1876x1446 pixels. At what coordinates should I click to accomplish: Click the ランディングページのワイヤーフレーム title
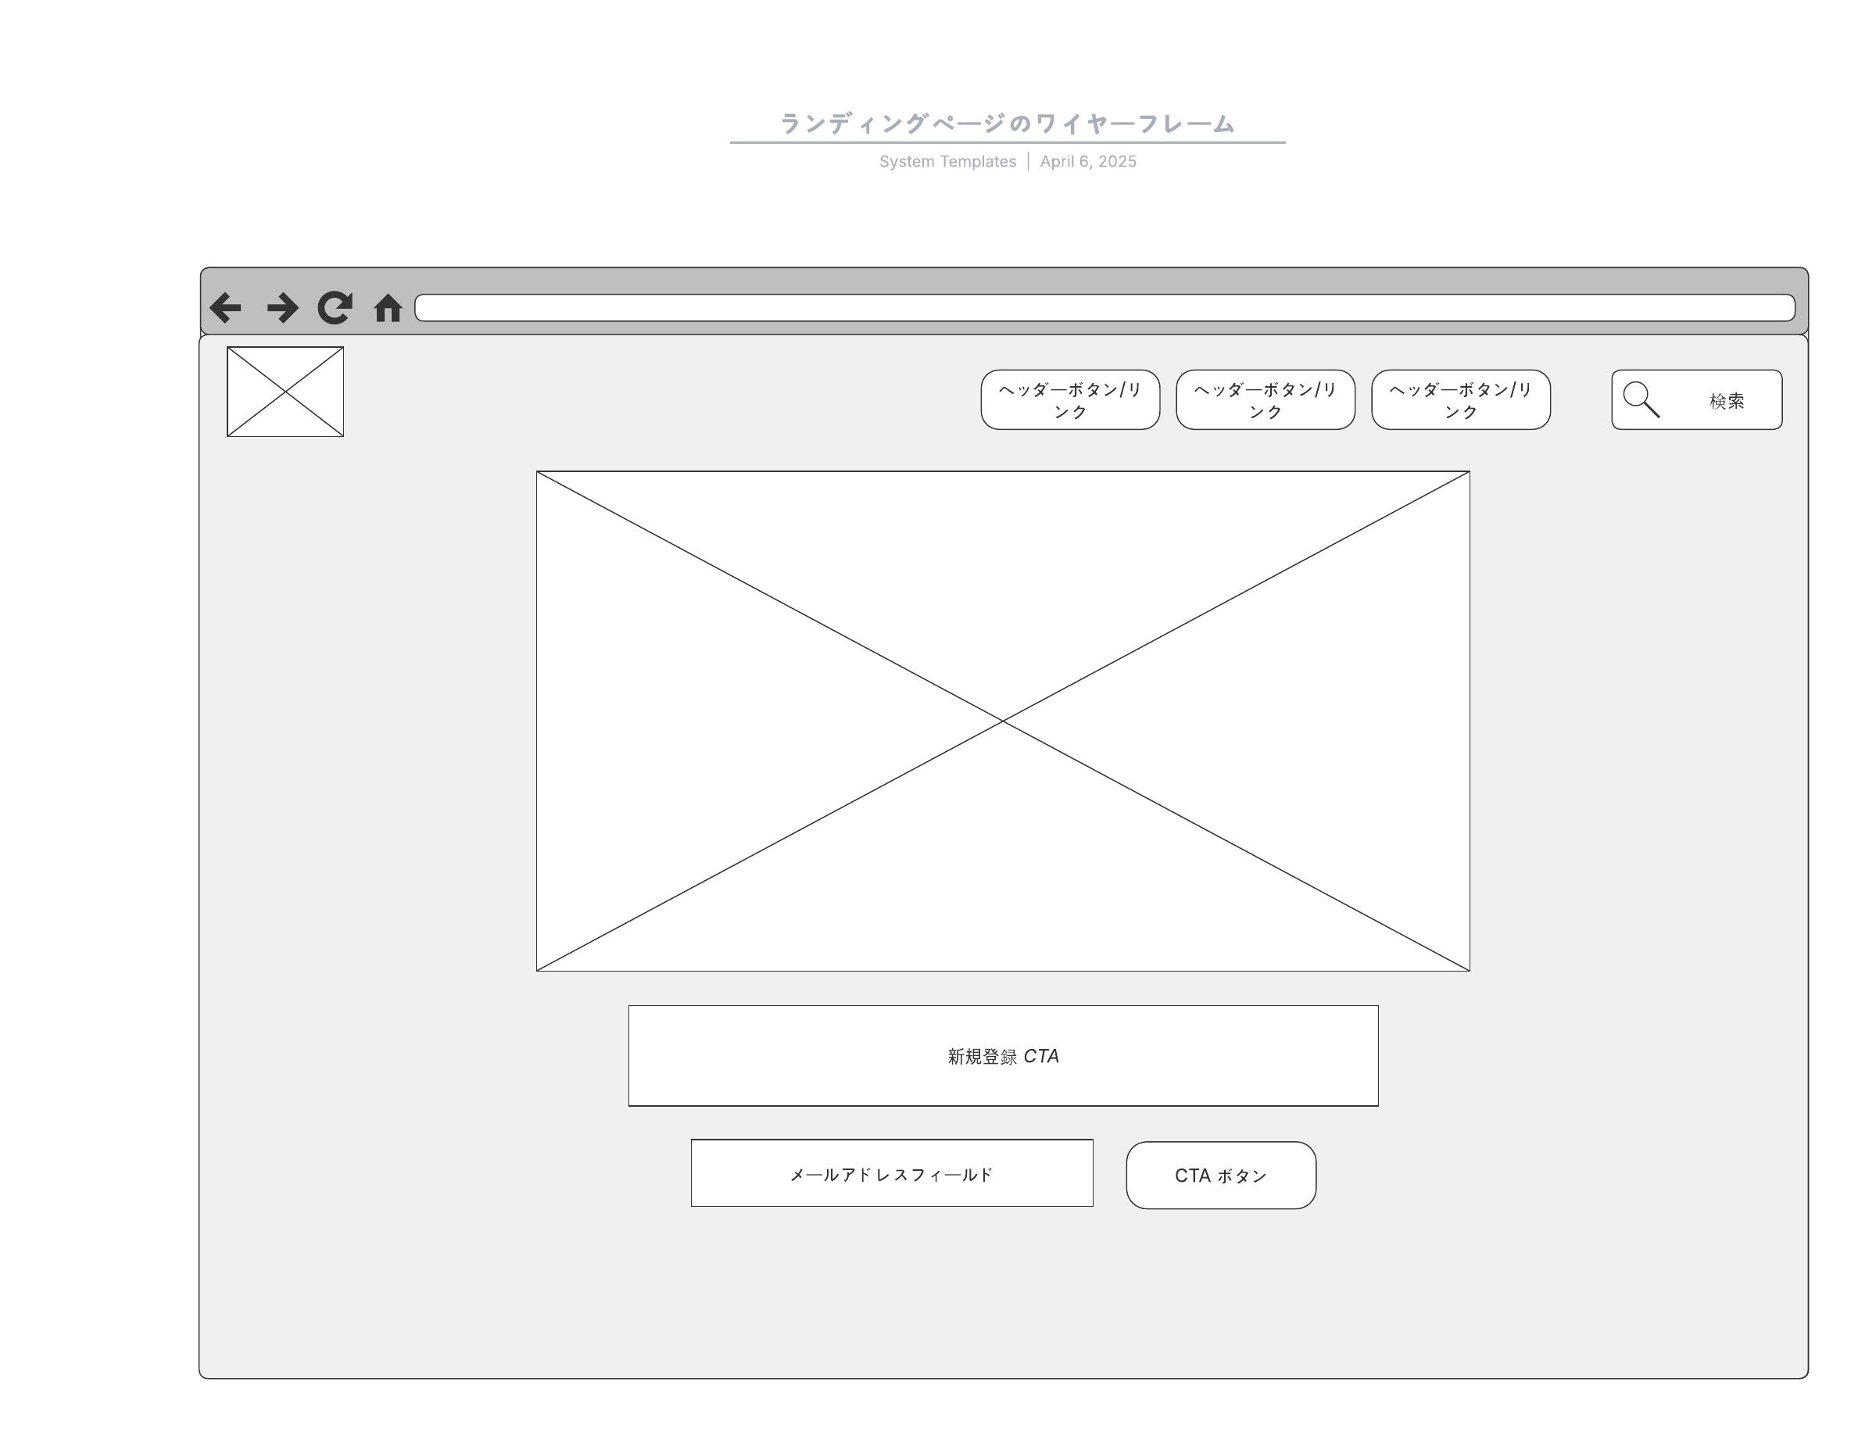click(1007, 123)
